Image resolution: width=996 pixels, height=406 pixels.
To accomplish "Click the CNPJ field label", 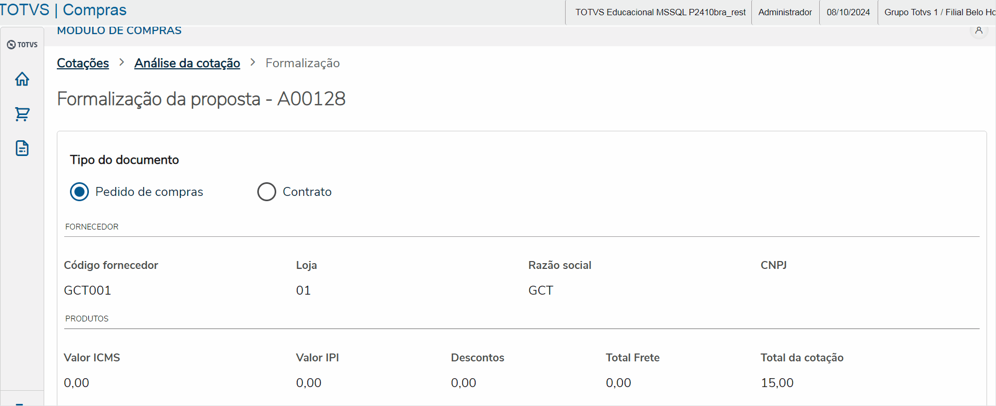I will (x=773, y=265).
